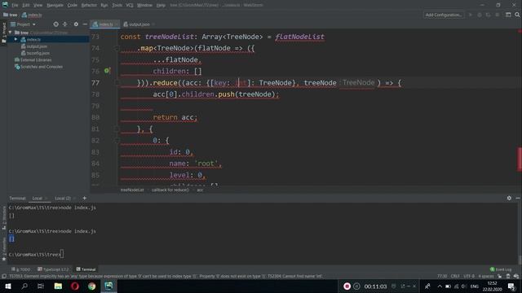The height and width of the screenshot is (293, 522).
Task: Click callback for reduce() breadcrumb
Action: click(x=170, y=190)
